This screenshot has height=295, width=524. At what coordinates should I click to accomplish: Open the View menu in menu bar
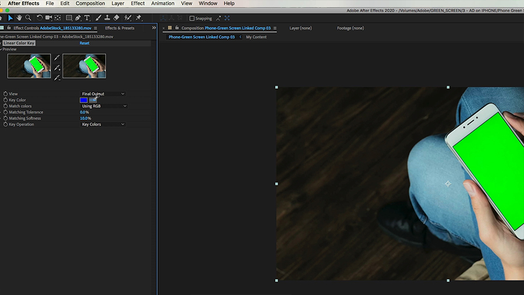pyautogui.click(x=186, y=3)
